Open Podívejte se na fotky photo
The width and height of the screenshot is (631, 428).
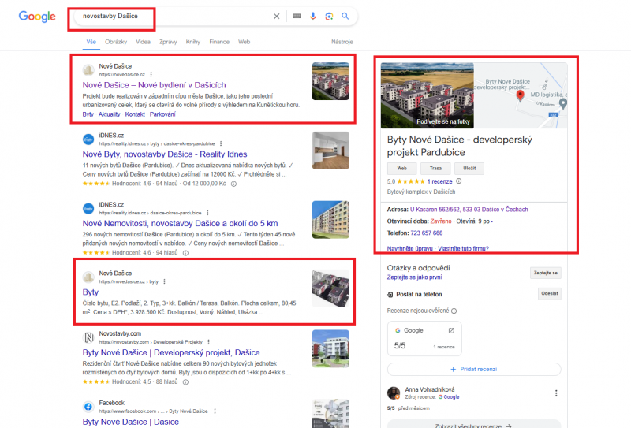pos(427,95)
